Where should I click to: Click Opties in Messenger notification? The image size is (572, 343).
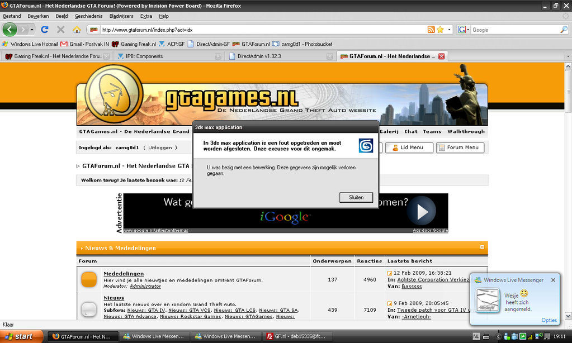point(549,320)
